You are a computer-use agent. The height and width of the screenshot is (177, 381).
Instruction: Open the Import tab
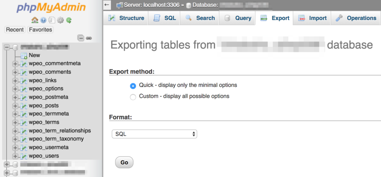point(312,18)
